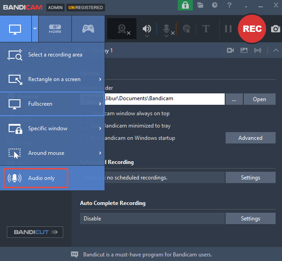Viewport: 282px width, 261px height.
Task: Click the Rectangle on a screen icon
Action: click(x=15, y=80)
